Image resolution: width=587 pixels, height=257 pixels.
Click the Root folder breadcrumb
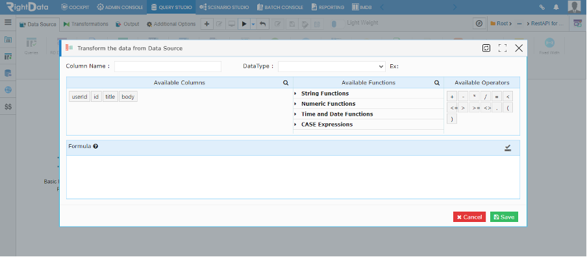(x=501, y=23)
